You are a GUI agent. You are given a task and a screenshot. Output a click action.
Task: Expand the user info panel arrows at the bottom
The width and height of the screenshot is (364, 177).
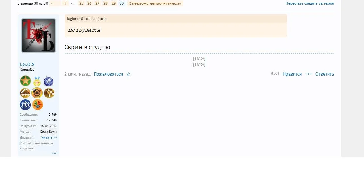pyautogui.click(x=54, y=153)
